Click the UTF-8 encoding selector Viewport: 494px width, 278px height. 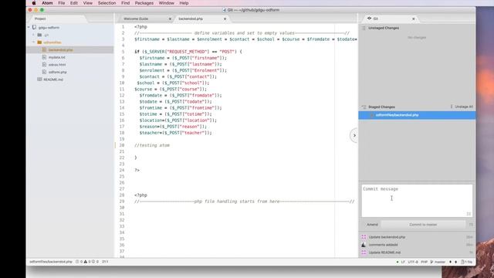pyautogui.click(x=413, y=262)
